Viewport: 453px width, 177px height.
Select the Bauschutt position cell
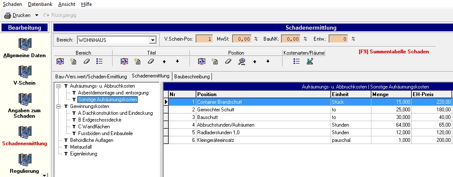click(x=263, y=117)
